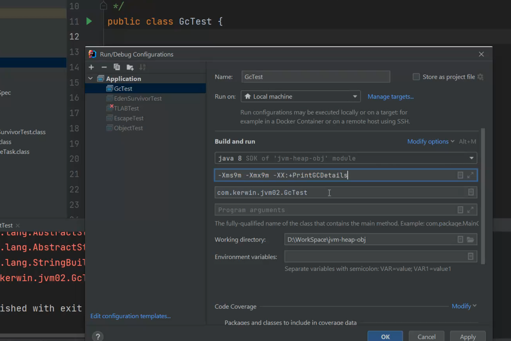The image size is (511, 341).
Task: Click the Name input field
Action: click(x=316, y=77)
